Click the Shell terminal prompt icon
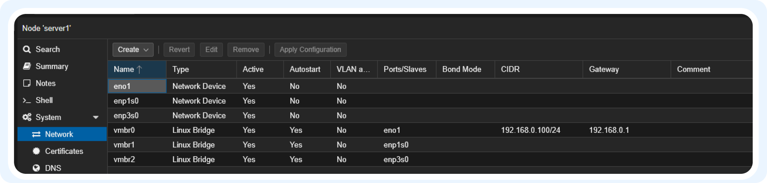This screenshot has width=767, height=183. (27, 100)
